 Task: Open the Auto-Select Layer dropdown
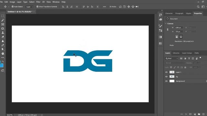(x=29, y=7)
